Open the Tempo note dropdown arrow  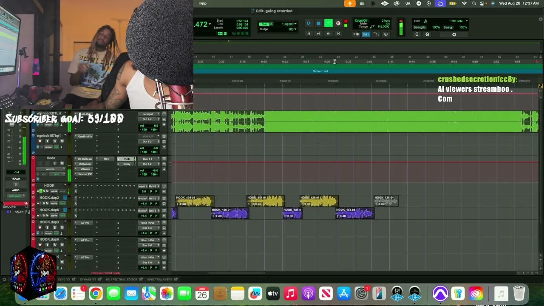tap(373, 26)
